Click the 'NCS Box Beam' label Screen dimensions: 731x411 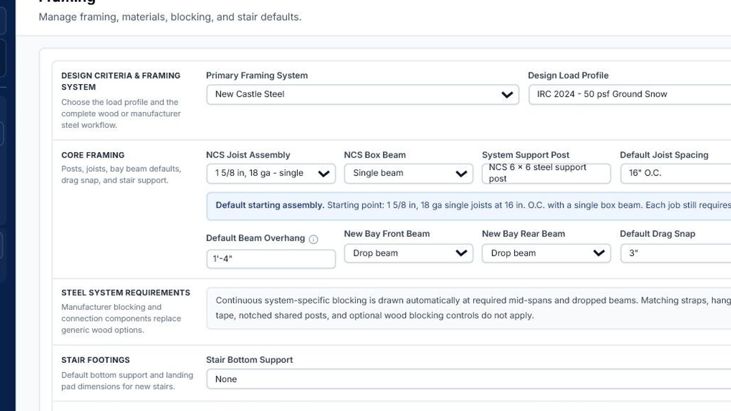tap(375, 155)
